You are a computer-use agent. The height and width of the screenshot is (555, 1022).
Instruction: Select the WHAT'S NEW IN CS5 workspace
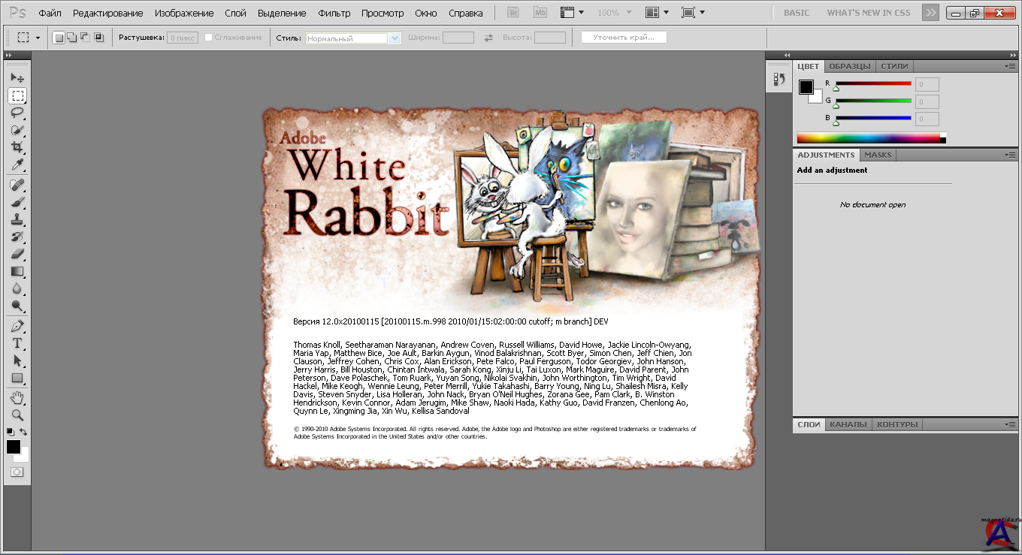(x=870, y=13)
